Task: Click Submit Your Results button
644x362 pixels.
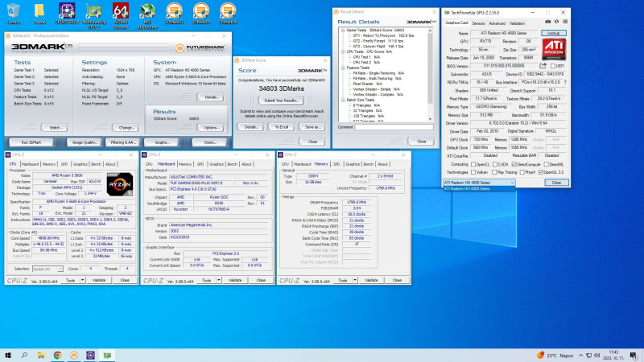Action: pyautogui.click(x=281, y=101)
